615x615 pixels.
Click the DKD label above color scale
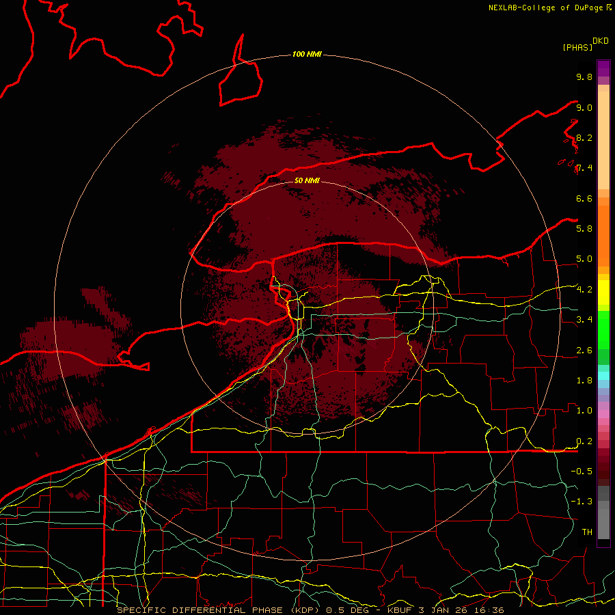pos(601,41)
